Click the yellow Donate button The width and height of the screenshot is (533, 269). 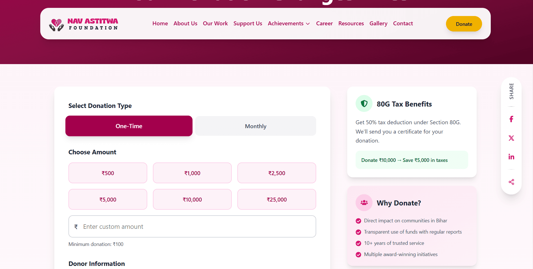tap(464, 24)
